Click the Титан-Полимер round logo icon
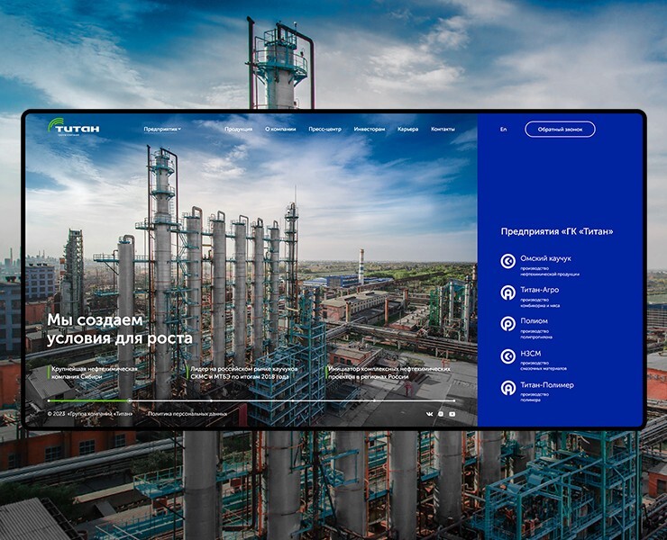 pyautogui.click(x=508, y=388)
